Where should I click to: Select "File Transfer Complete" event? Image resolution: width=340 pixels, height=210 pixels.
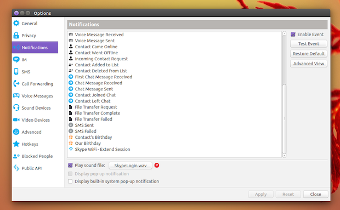click(x=98, y=113)
